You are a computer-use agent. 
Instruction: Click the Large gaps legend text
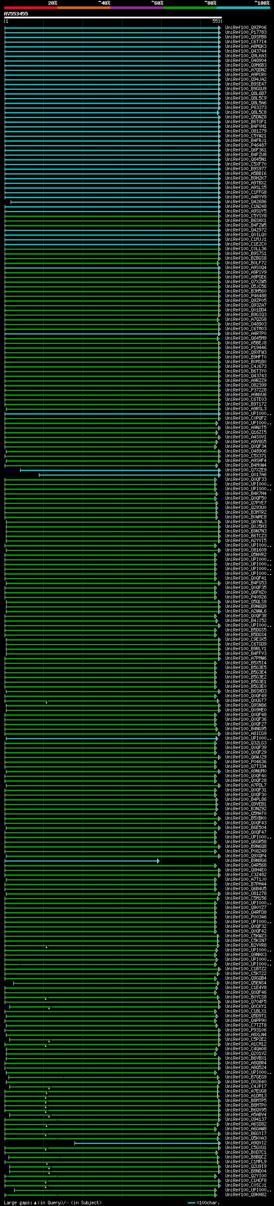pyautogui.click(x=53, y=1203)
